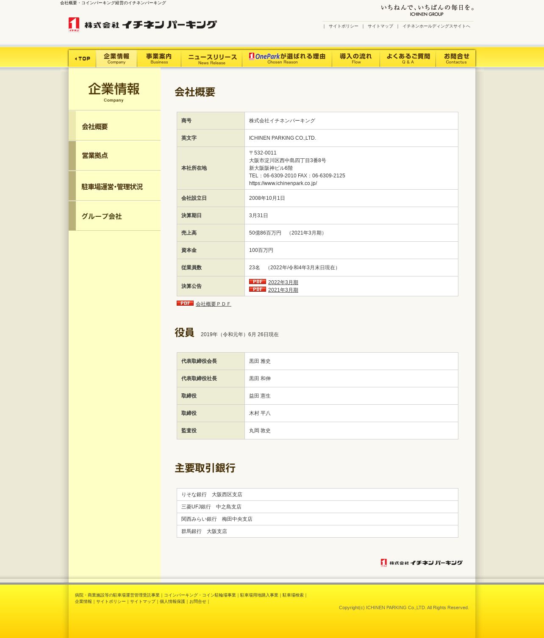The height and width of the screenshot is (638, 544).
Task: Open the 2022年3月期 financial report link
Action: (283, 282)
